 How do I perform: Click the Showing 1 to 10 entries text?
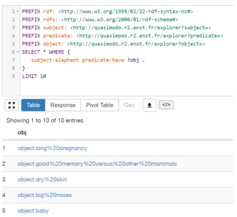[x=45, y=120]
